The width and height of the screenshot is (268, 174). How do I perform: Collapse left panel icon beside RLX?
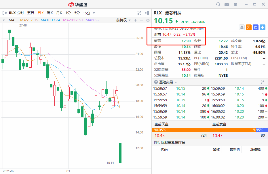(5, 13)
